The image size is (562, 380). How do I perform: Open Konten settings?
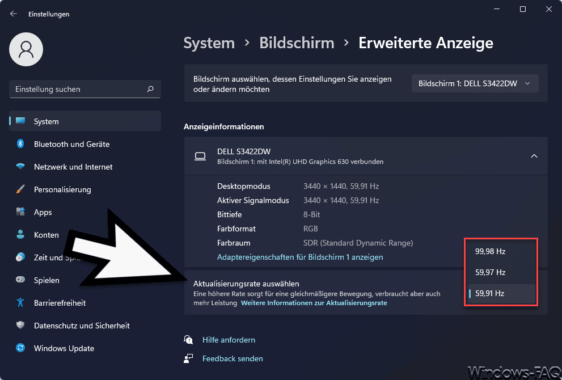85,234
